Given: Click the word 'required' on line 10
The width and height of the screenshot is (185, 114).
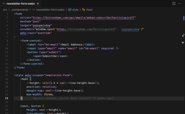Looking at the screenshot, I should (x=107, y=49).
